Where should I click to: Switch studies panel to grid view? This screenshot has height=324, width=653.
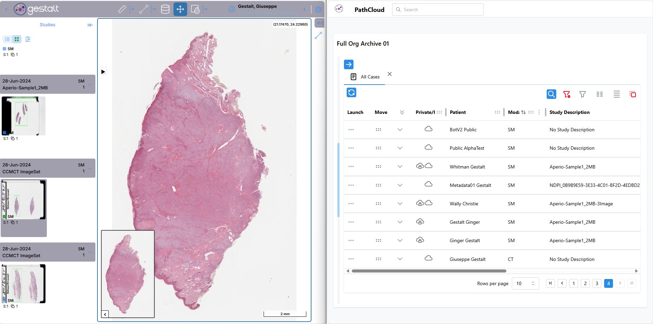pos(17,39)
